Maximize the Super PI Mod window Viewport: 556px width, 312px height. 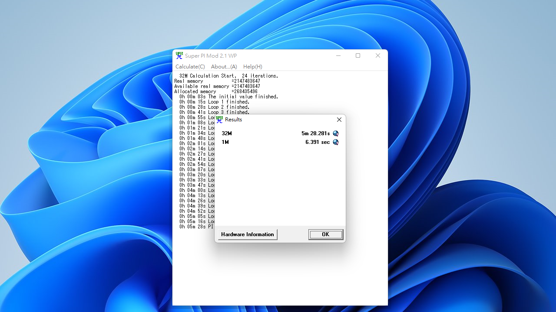coord(358,55)
